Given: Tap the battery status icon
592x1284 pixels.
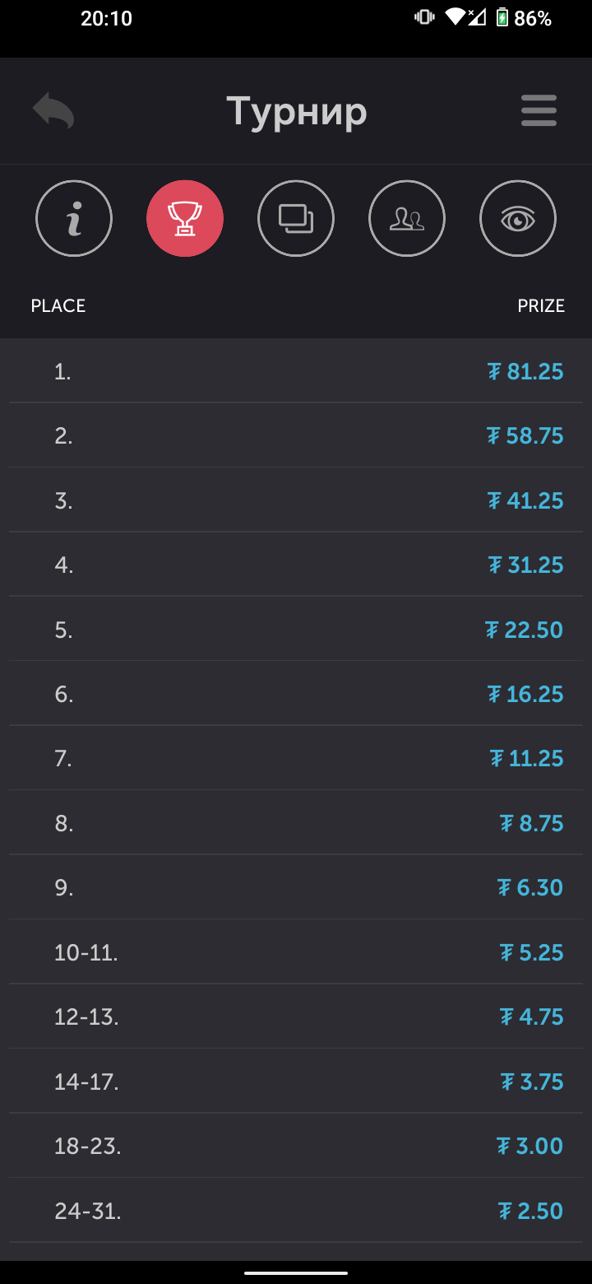Looking at the screenshot, I should pyautogui.click(x=502, y=17).
